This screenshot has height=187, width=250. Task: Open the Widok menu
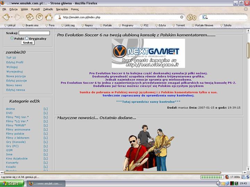pyautogui.click(x=24, y=9)
